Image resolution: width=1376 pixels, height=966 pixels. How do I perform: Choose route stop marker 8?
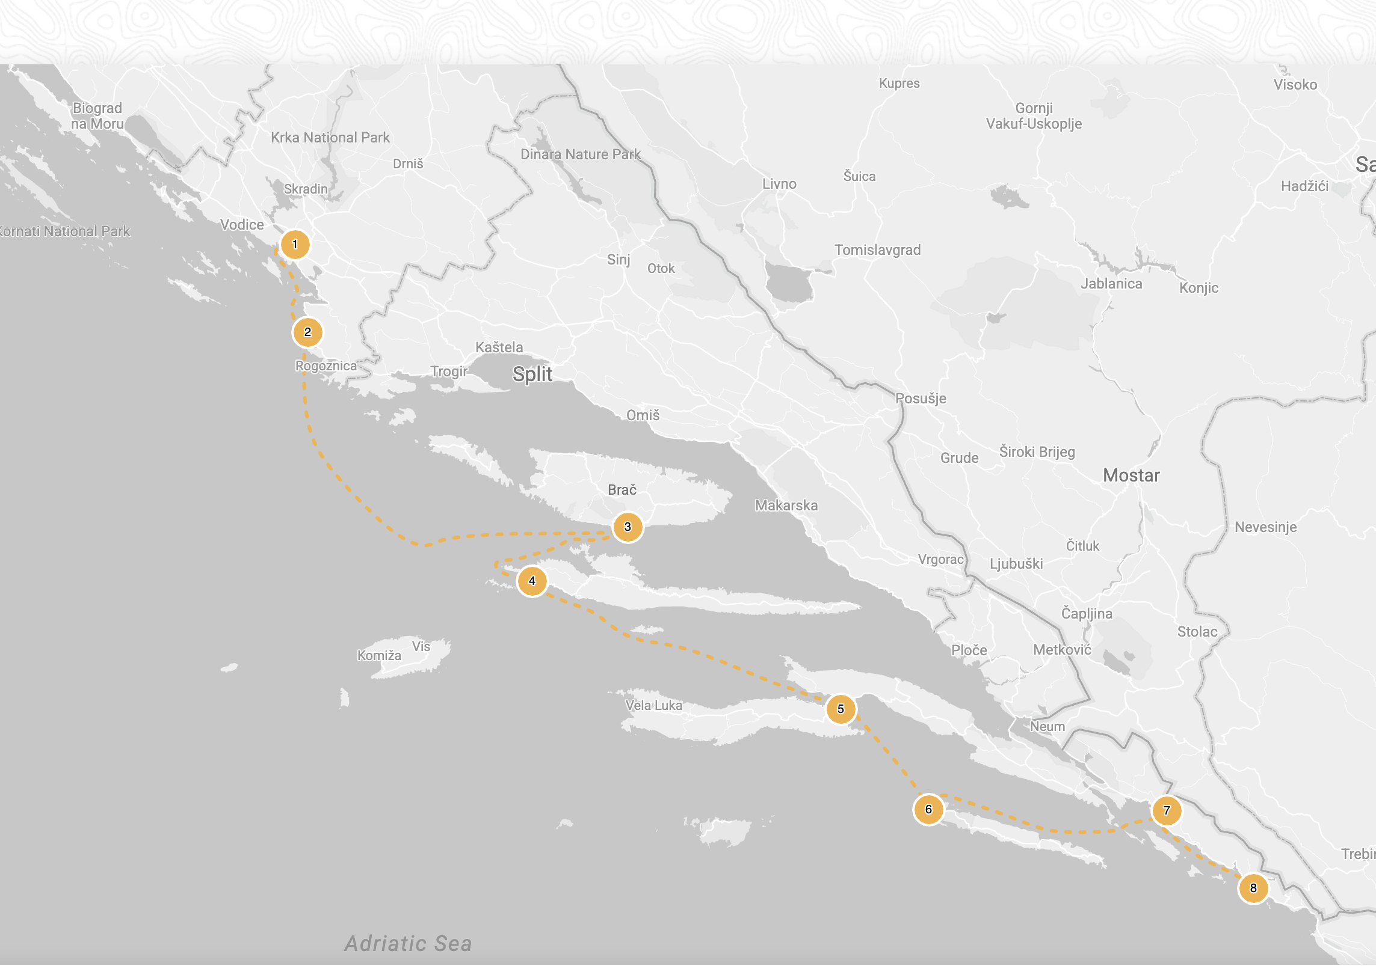pos(1253,888)
